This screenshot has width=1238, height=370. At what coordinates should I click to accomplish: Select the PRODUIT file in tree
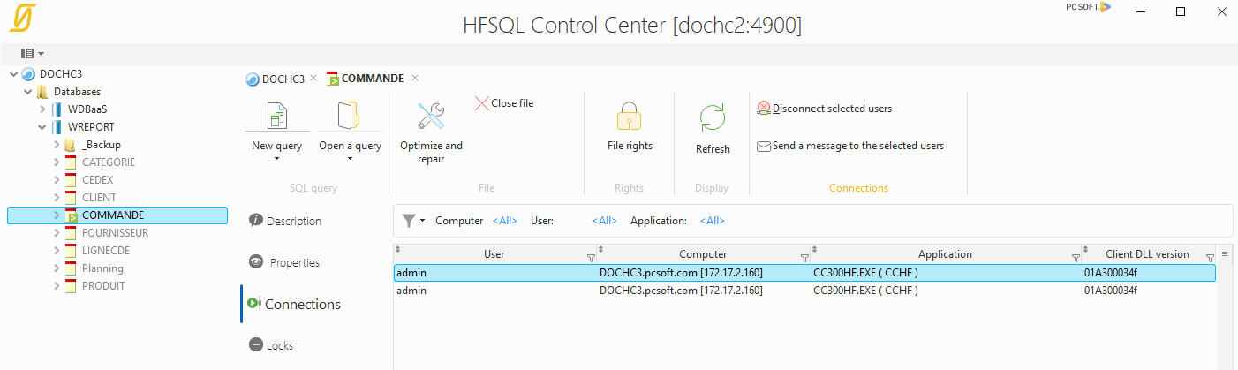click(x=103, y=286)
